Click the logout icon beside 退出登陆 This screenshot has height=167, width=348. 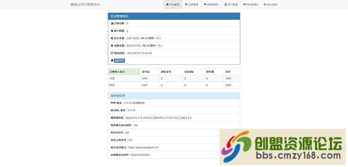(265, 4)
